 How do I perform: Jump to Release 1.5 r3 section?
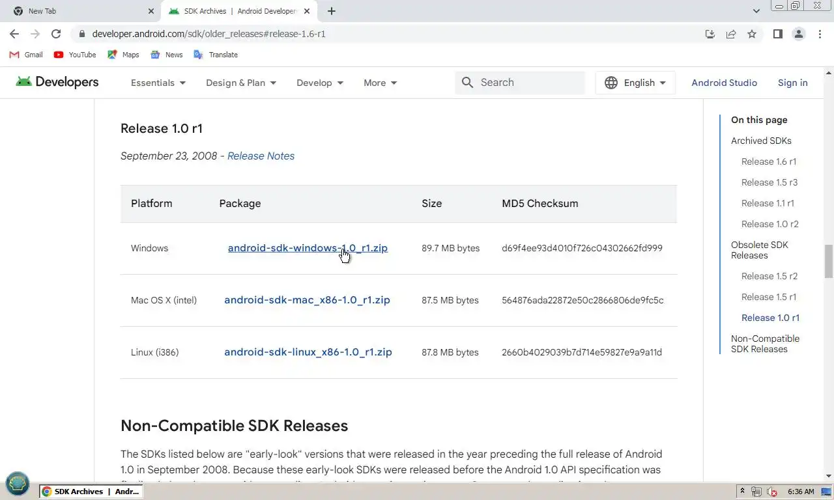pos(769,182)
